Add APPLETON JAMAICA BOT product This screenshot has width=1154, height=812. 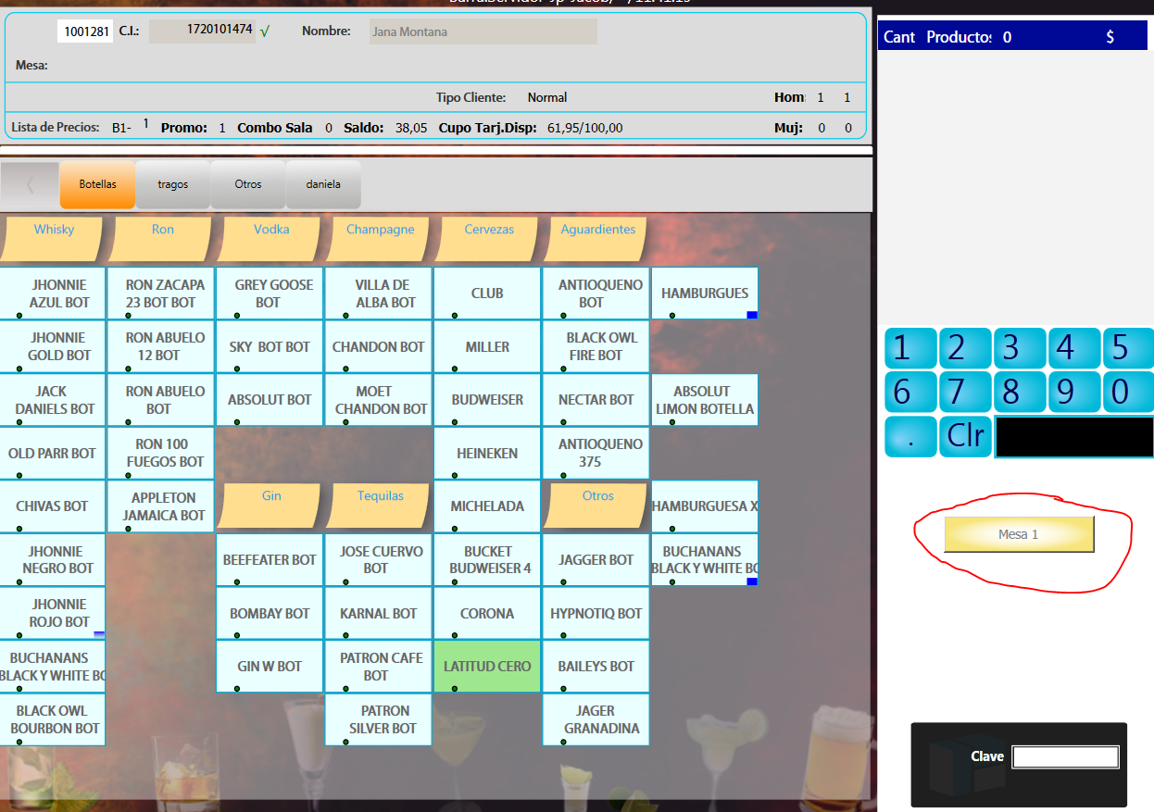161,506
